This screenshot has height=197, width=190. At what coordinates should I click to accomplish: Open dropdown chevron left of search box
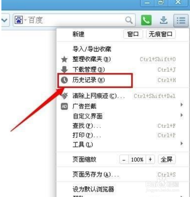click(5, 20)
